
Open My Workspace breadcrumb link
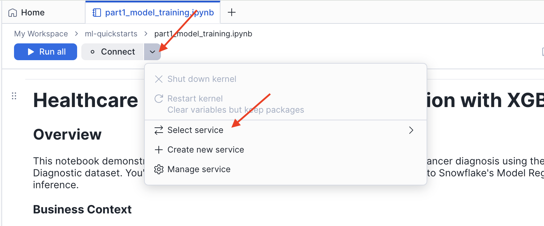coord(41,34)
